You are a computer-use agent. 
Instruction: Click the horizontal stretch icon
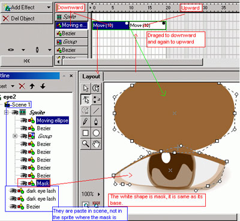click(x=11, y=50)
